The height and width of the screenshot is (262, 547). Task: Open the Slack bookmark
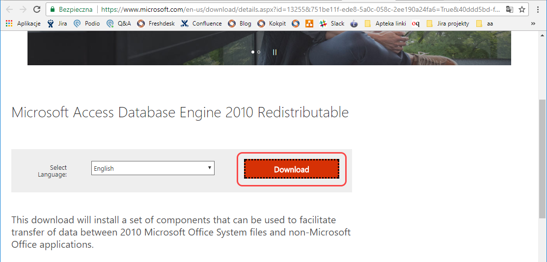332,23
